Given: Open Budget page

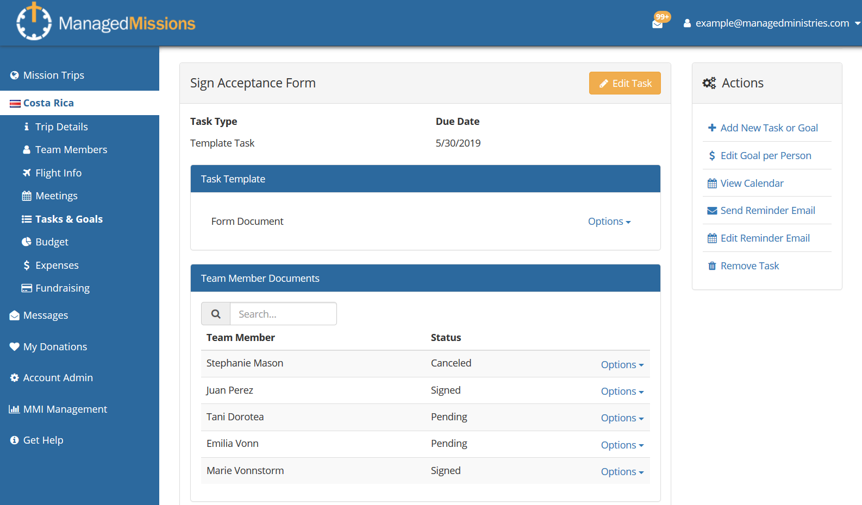Looking at the screenshot, I should (52, 242).
